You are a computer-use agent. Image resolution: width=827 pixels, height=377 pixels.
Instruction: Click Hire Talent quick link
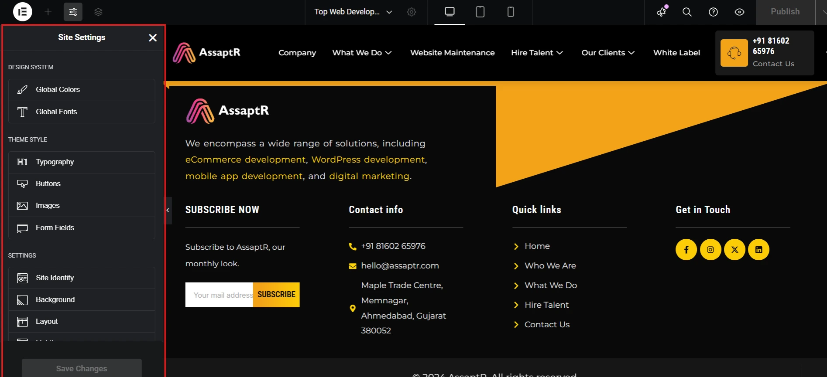(x=547, y=305)
